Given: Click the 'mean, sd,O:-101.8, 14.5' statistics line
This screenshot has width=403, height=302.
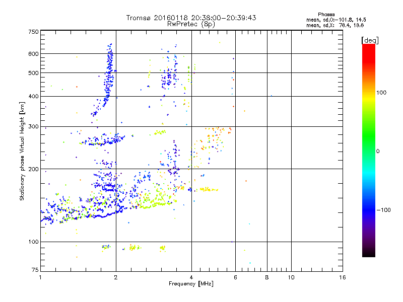Looking at the screenshot, I should pos(336,20).
